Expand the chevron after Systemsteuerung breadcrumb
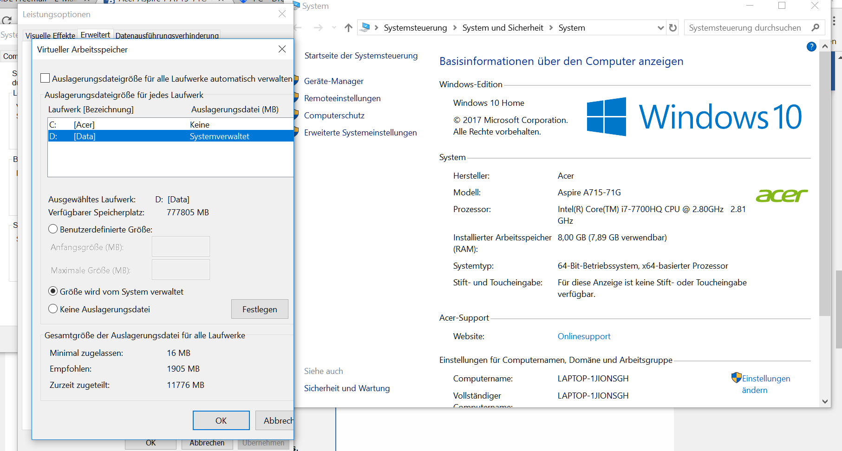The height and width of the screenshot is (451, 842). coord(455,28)
